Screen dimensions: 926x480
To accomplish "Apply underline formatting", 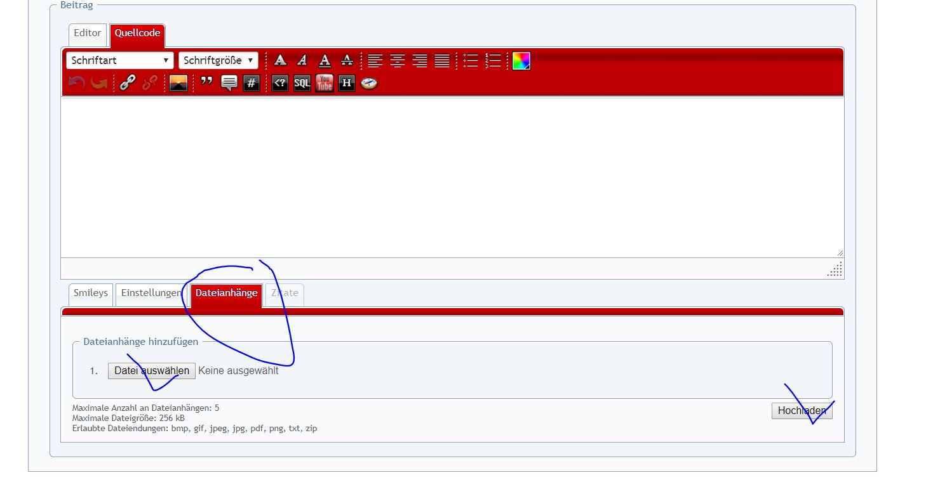I will (325, 61).
